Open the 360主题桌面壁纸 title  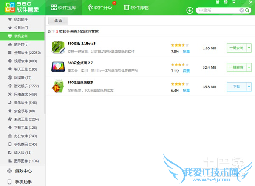coord(80,83)
